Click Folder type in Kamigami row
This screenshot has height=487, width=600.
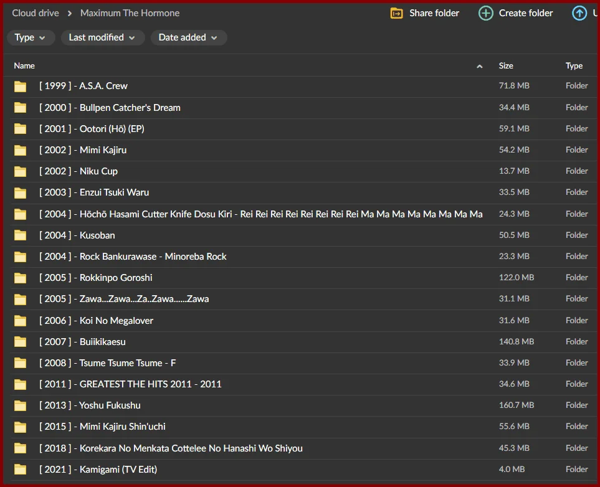(x=577, y=469)
